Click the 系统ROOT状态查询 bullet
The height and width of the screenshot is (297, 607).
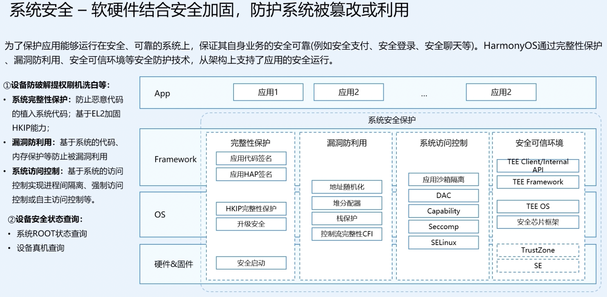tap(52, 234)
